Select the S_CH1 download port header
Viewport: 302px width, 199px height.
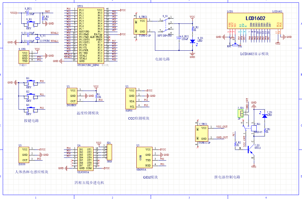click(25, 57)
